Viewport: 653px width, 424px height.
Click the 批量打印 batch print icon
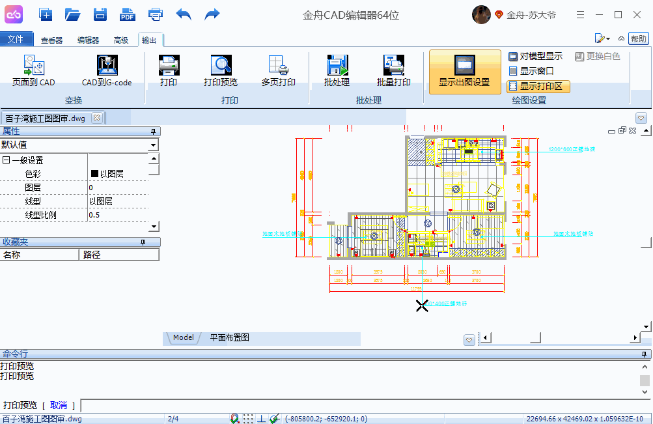click(393, 65)
